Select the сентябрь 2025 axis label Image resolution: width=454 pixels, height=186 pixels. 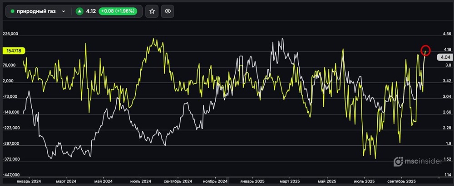tap(403, 181)
